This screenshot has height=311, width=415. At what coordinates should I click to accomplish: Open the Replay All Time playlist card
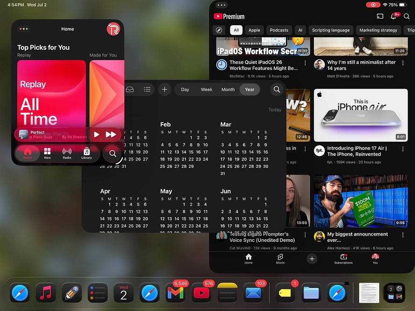click(51, 94)
